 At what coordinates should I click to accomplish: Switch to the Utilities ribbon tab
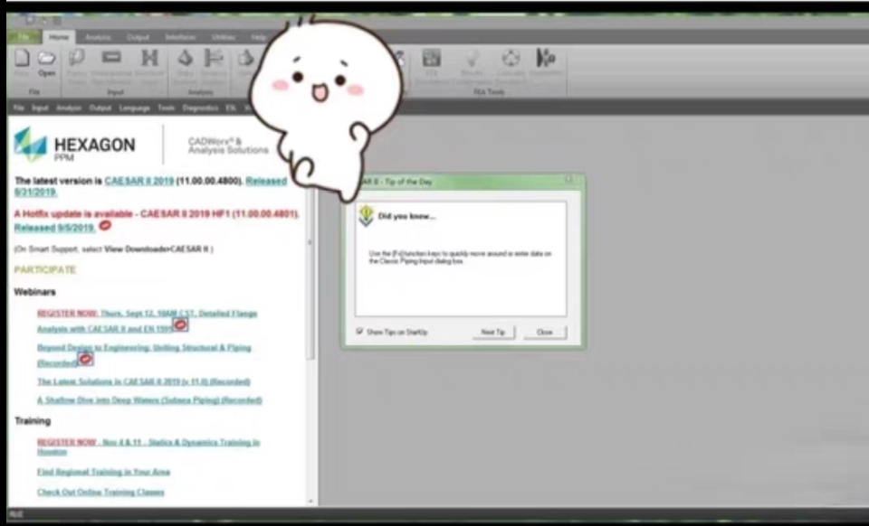224,37
